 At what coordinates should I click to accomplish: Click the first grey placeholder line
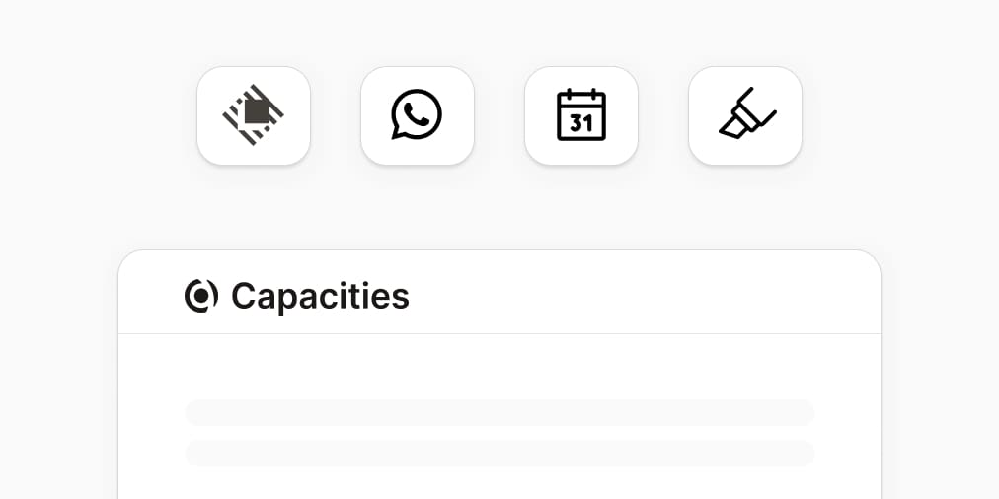tap(499, 412)
